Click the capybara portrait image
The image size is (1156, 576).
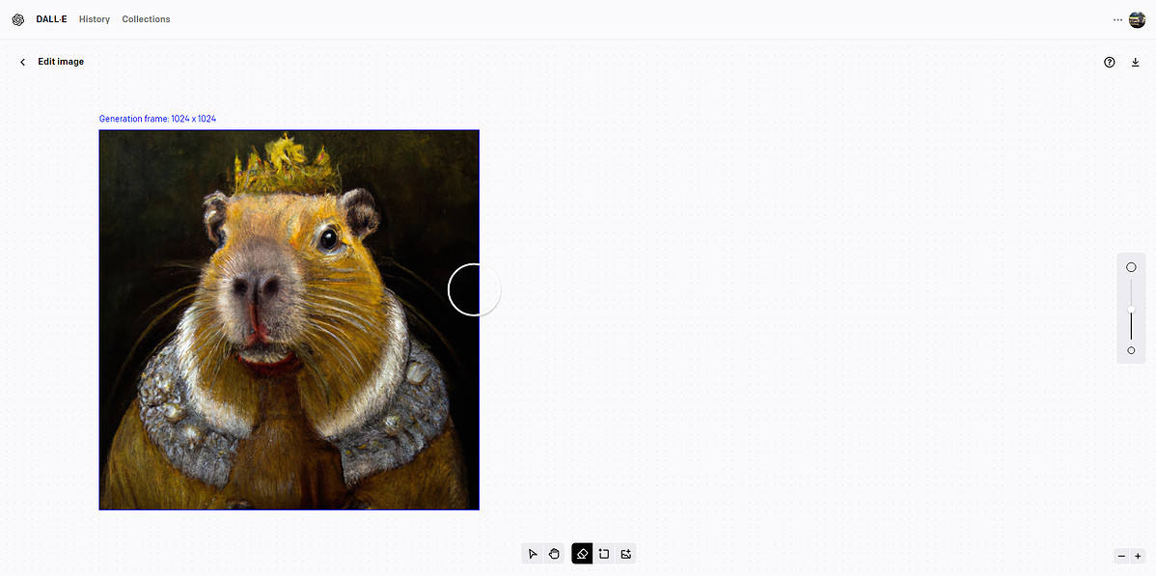tap(289, 320)
